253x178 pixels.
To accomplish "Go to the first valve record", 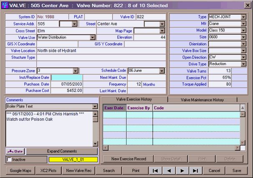I will coord(155,170).
